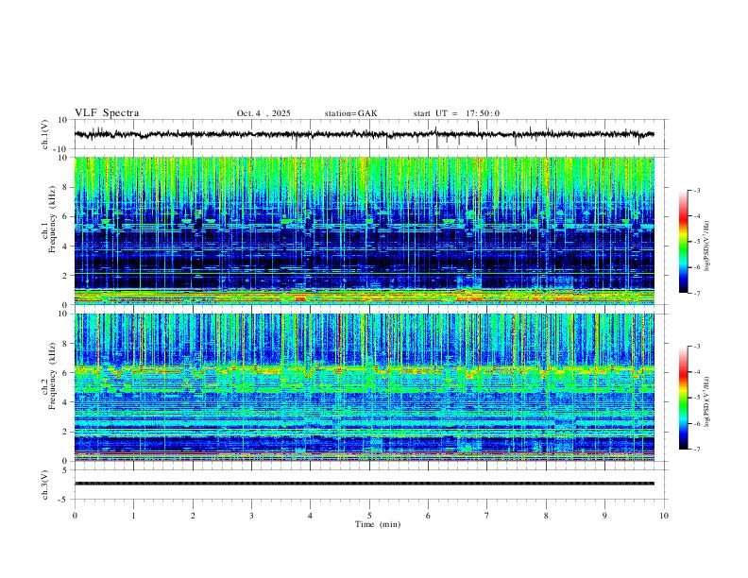
Task: Click the ch.2 spectrogram panel
Action: click(x=364, y=387)
